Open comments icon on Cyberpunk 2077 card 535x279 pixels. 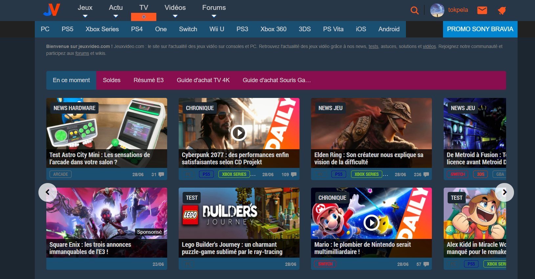tap(294, 174)
